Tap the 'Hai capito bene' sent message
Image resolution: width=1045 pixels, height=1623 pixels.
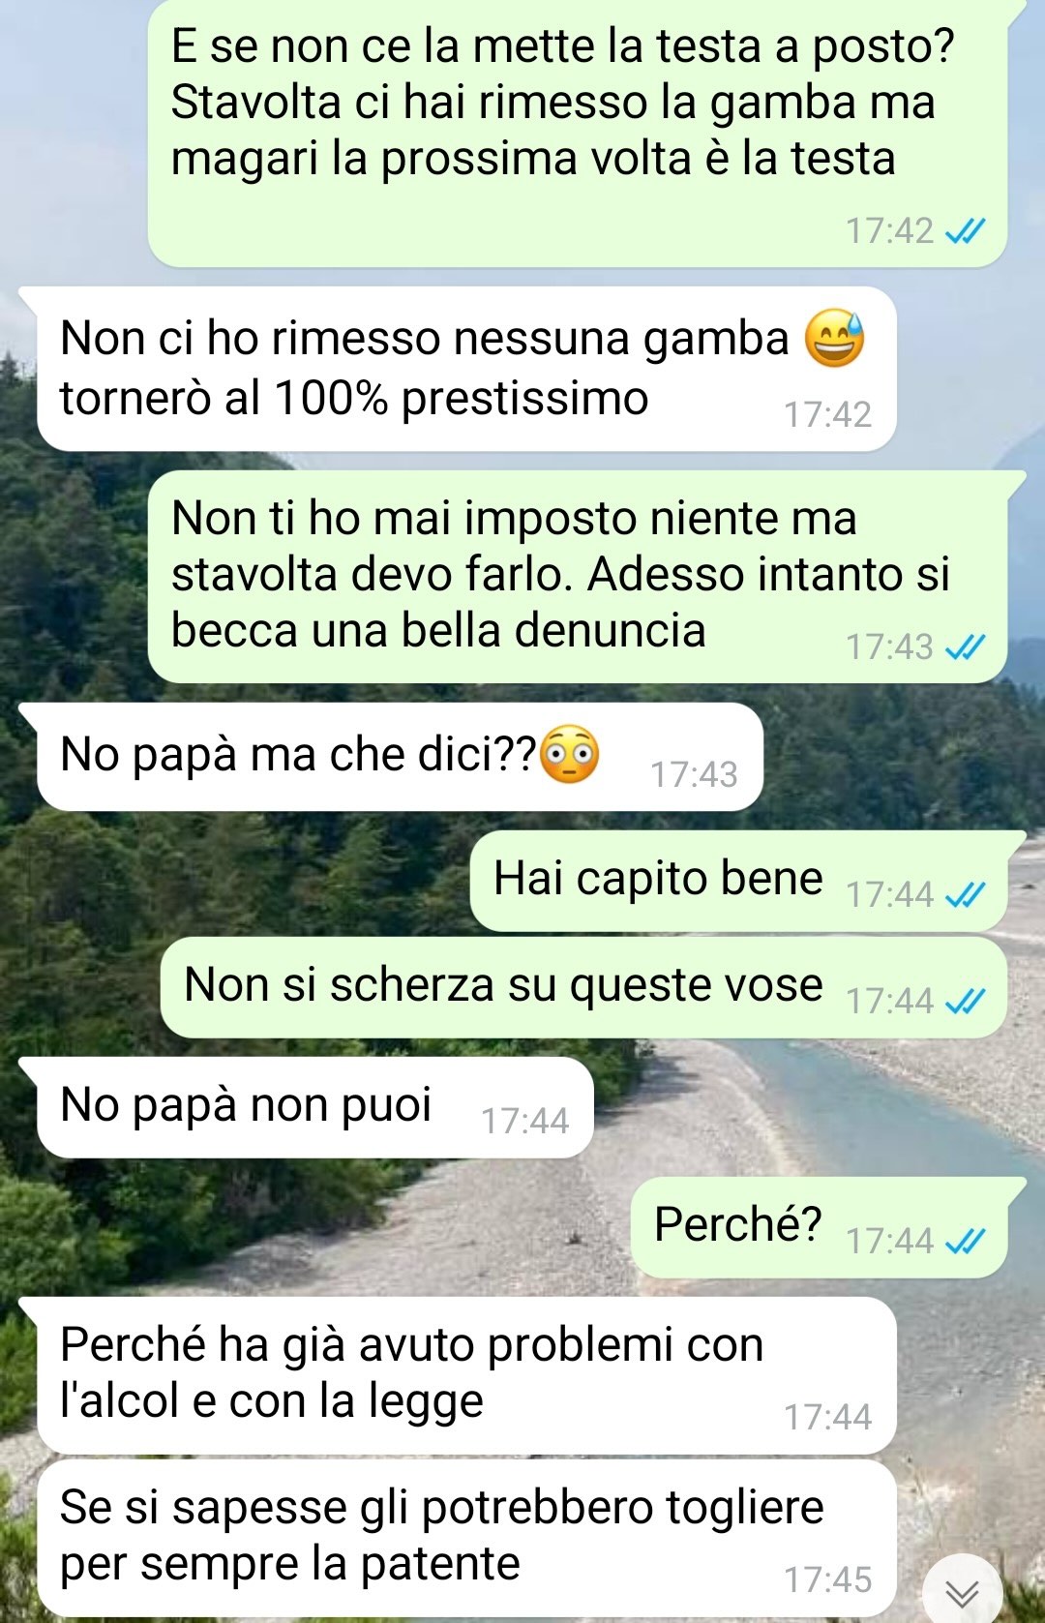(x=738, y=881)
